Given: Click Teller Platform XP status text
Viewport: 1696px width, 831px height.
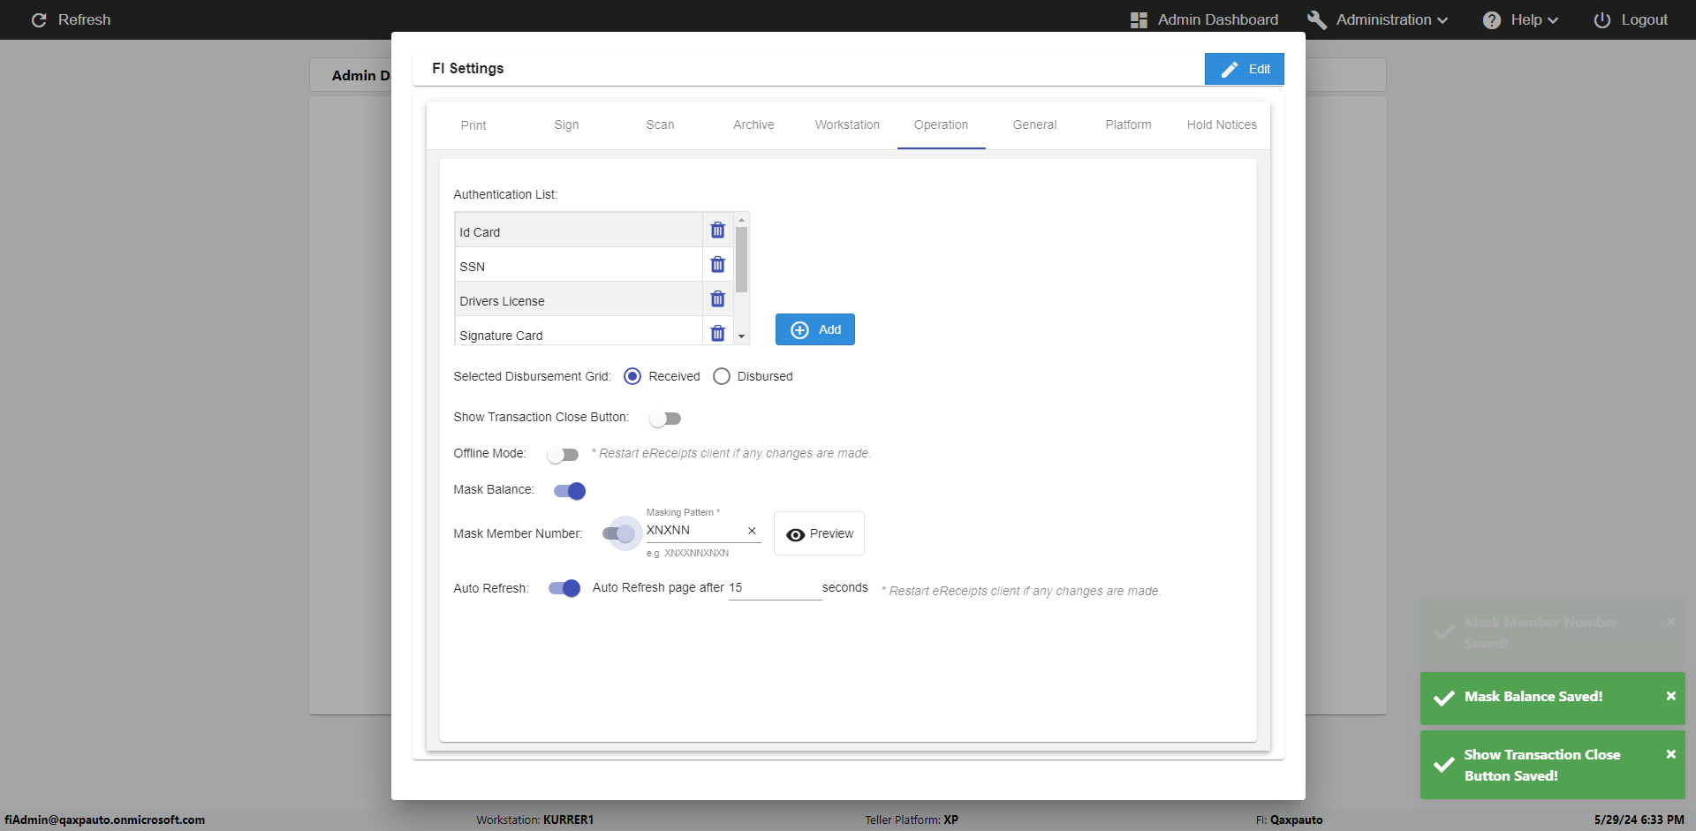Looking at the screenshot, I should tap(912, 820).
